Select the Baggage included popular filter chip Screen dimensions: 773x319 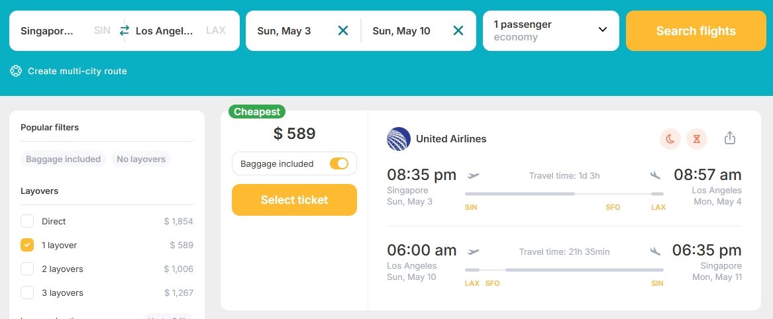pos(63,159)
